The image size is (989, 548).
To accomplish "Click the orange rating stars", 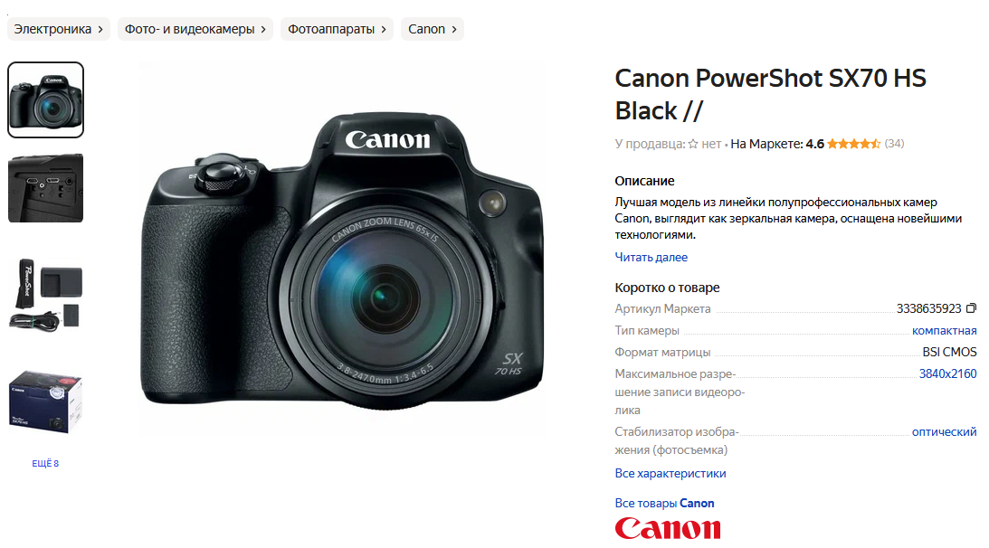I will pos(853,144).
